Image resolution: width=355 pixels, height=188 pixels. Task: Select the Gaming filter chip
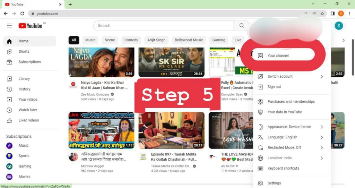pyautogui.click(x=219, y=40)
